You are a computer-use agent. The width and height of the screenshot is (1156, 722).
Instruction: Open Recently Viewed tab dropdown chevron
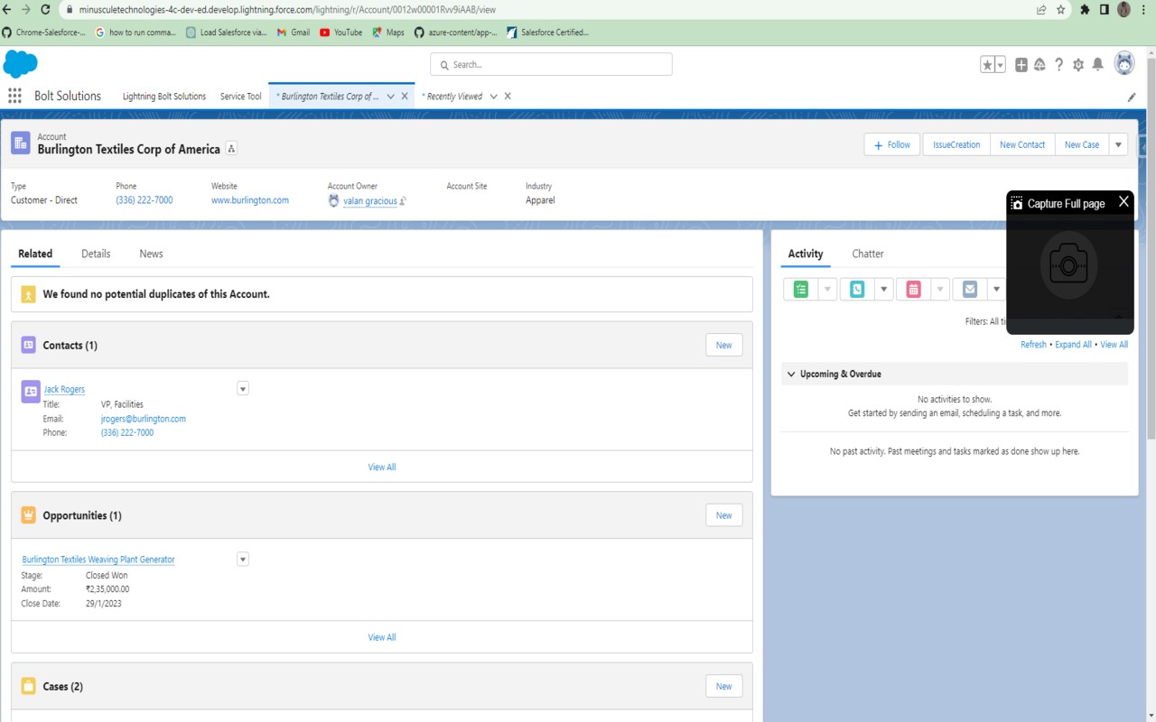493,97
